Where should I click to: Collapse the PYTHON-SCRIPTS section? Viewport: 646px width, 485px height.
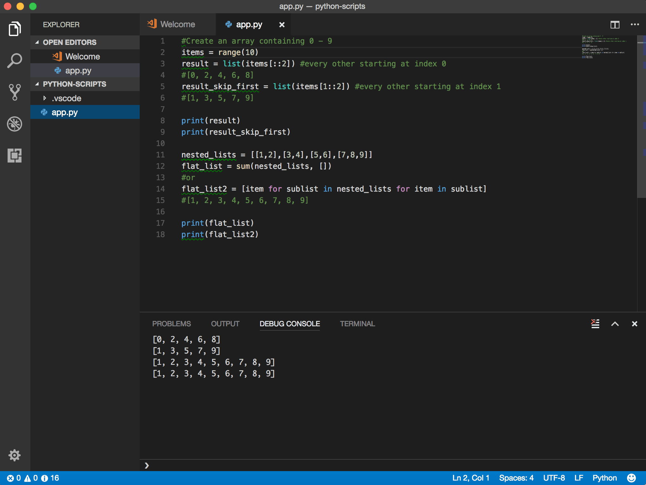(x=37, y=84)
